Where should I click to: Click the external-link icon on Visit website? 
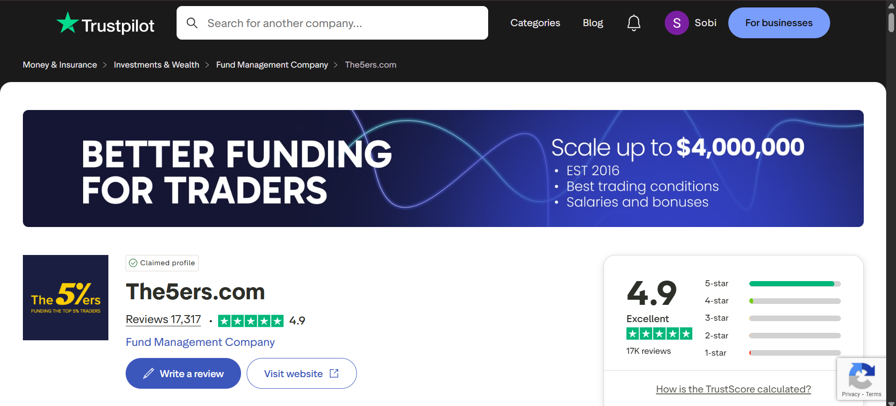(334, 373)
